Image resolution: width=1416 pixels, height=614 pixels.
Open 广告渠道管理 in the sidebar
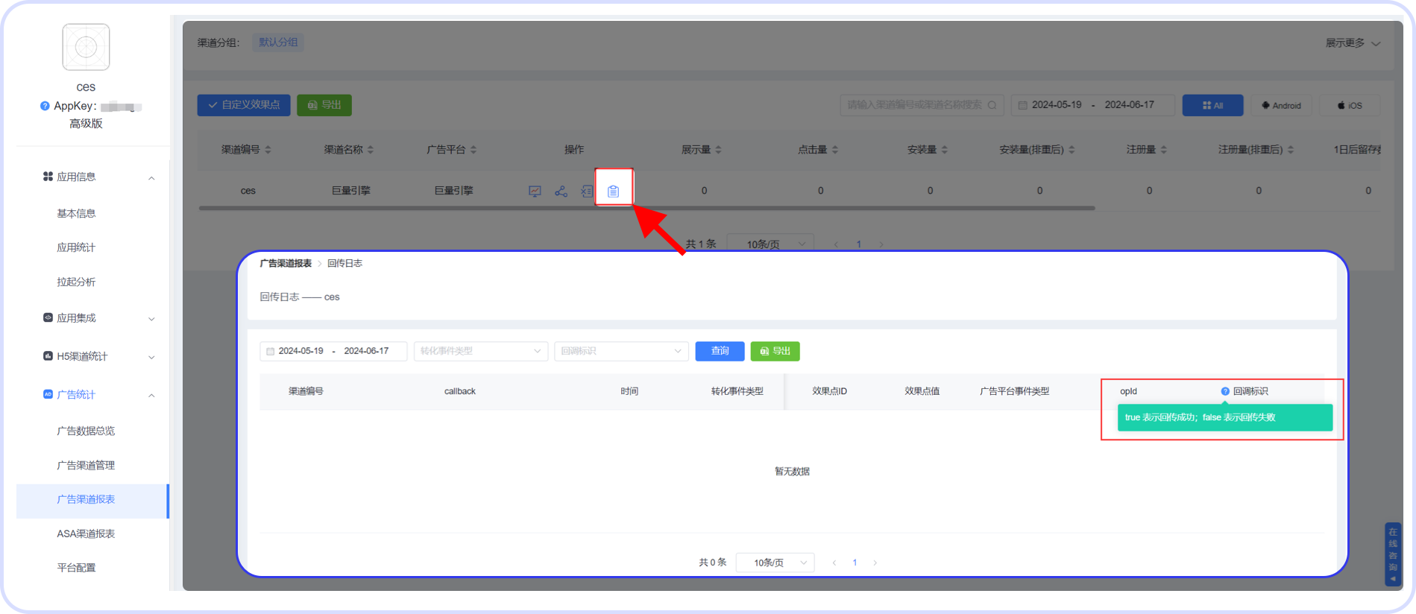(86, 465)
